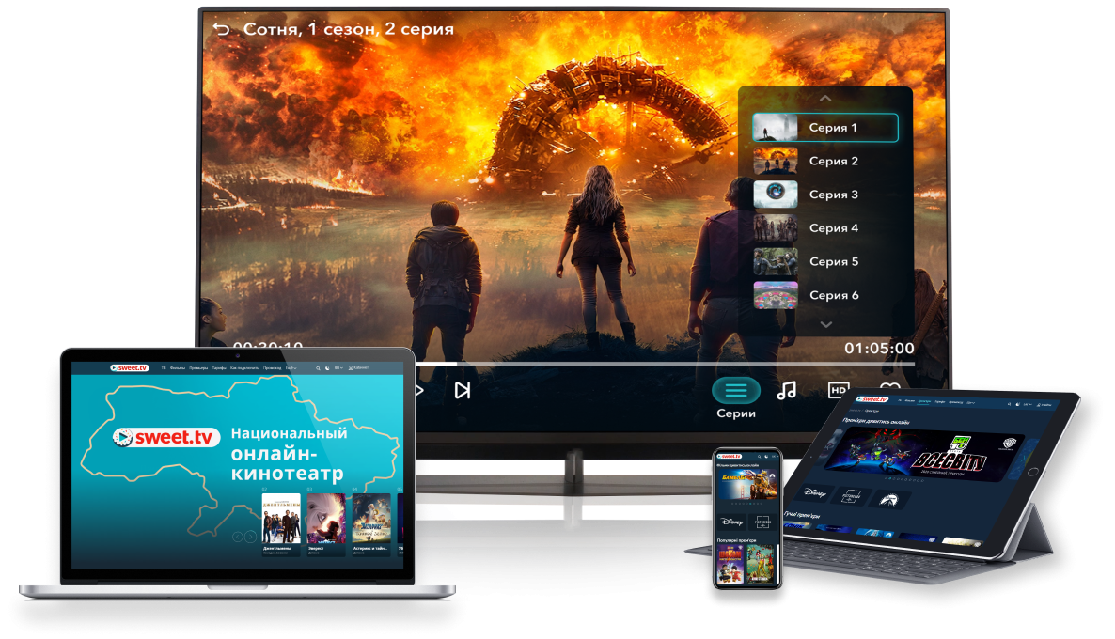Open the LEGO Shazam poster on the phone

pos(730,565)
